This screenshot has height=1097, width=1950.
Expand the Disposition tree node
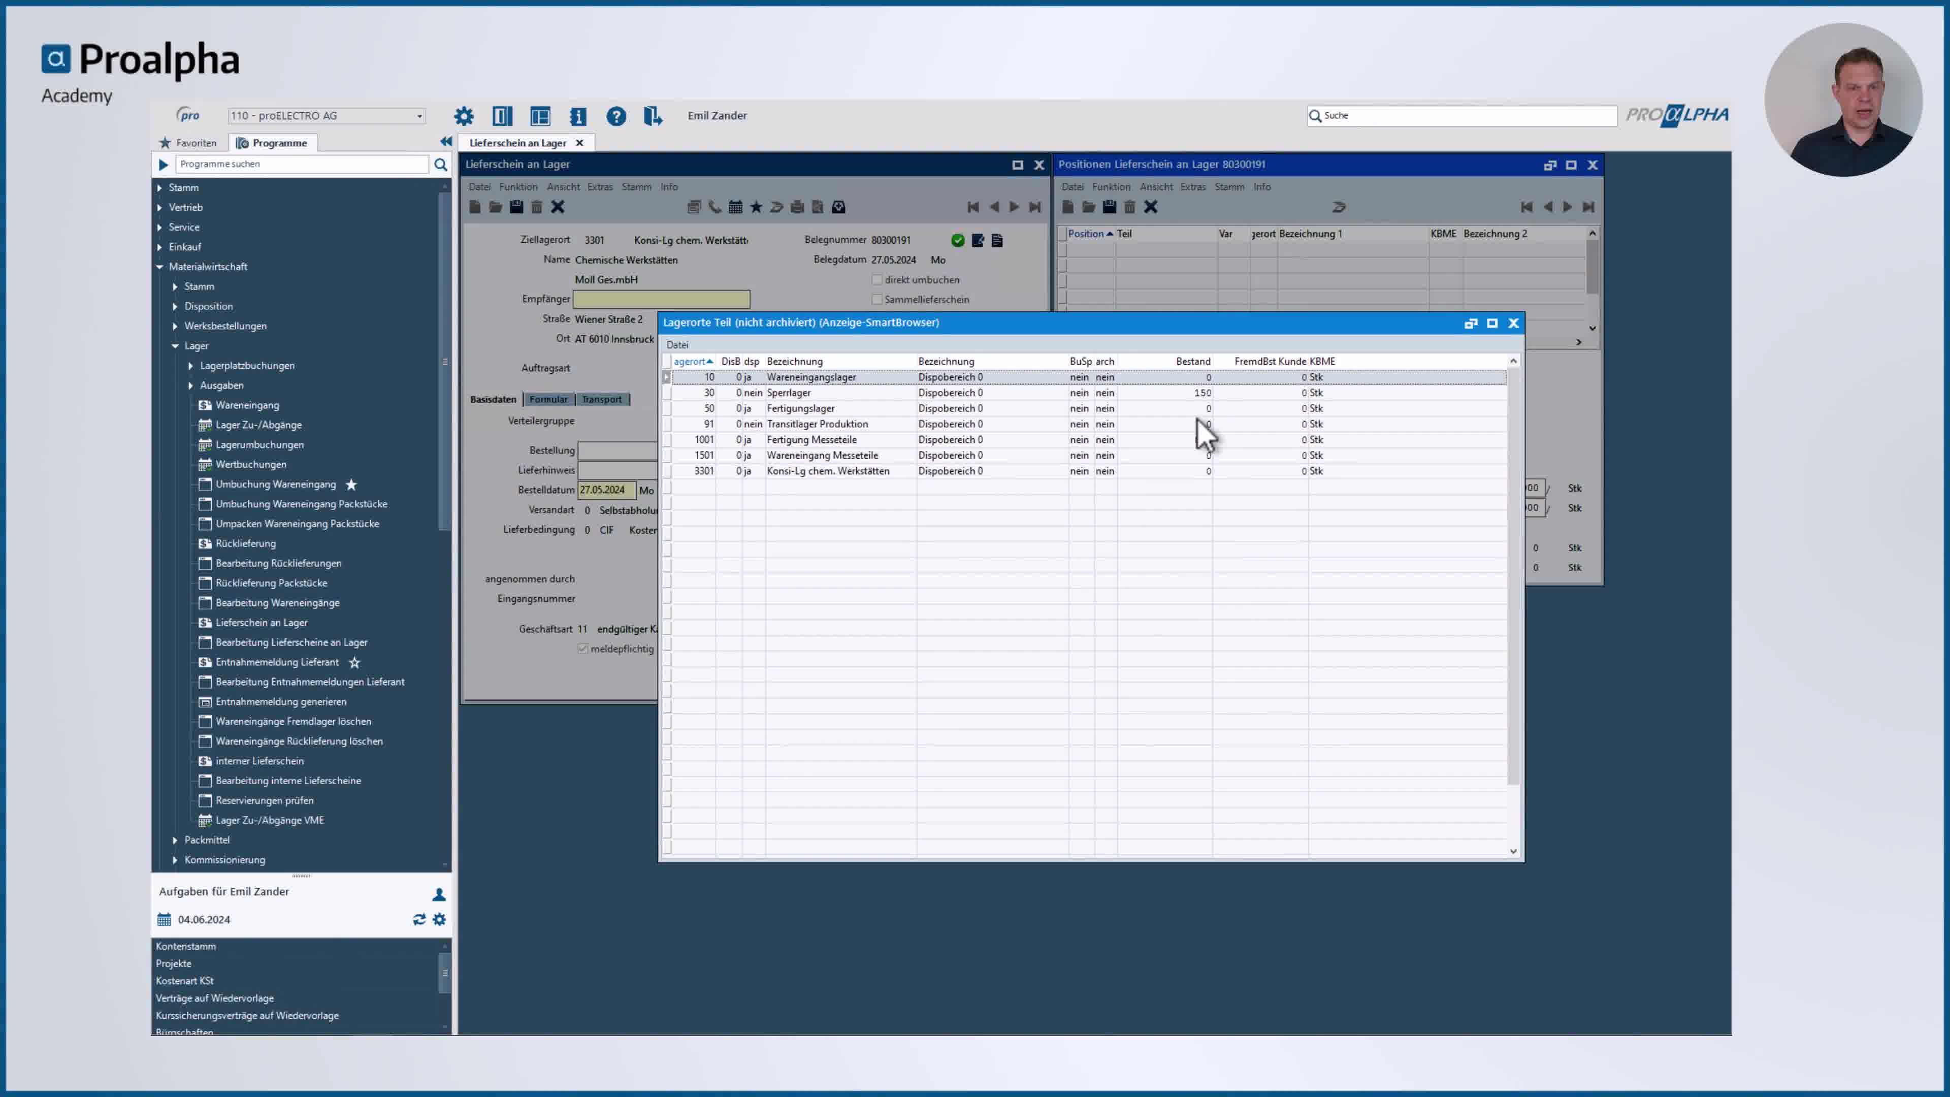point(175,307)
